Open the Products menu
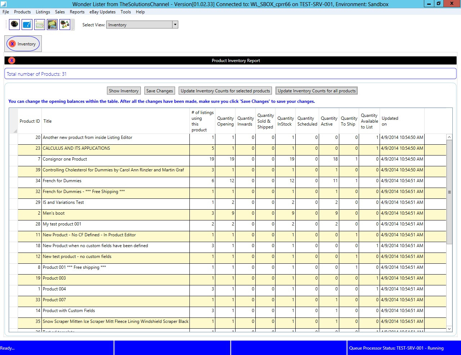461x355 pixels. coord(22,12)
